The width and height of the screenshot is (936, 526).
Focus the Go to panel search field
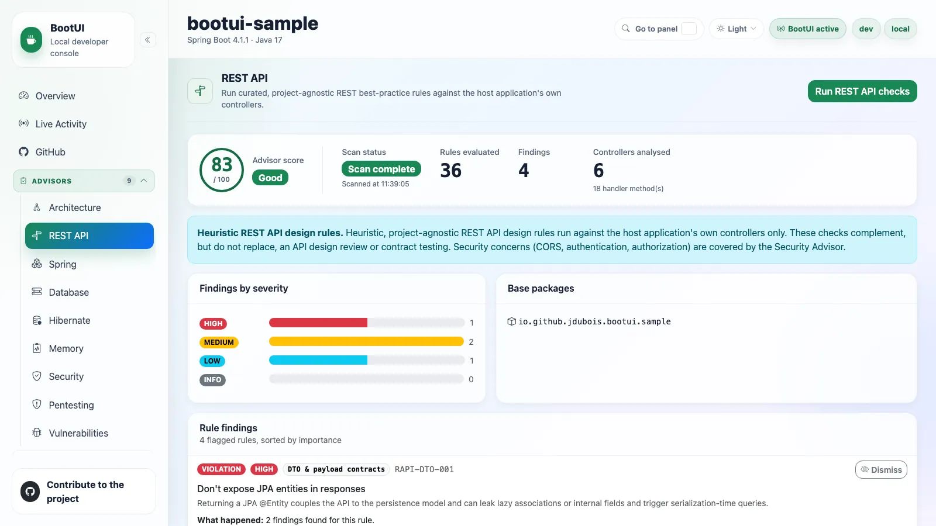coord(659,29)
